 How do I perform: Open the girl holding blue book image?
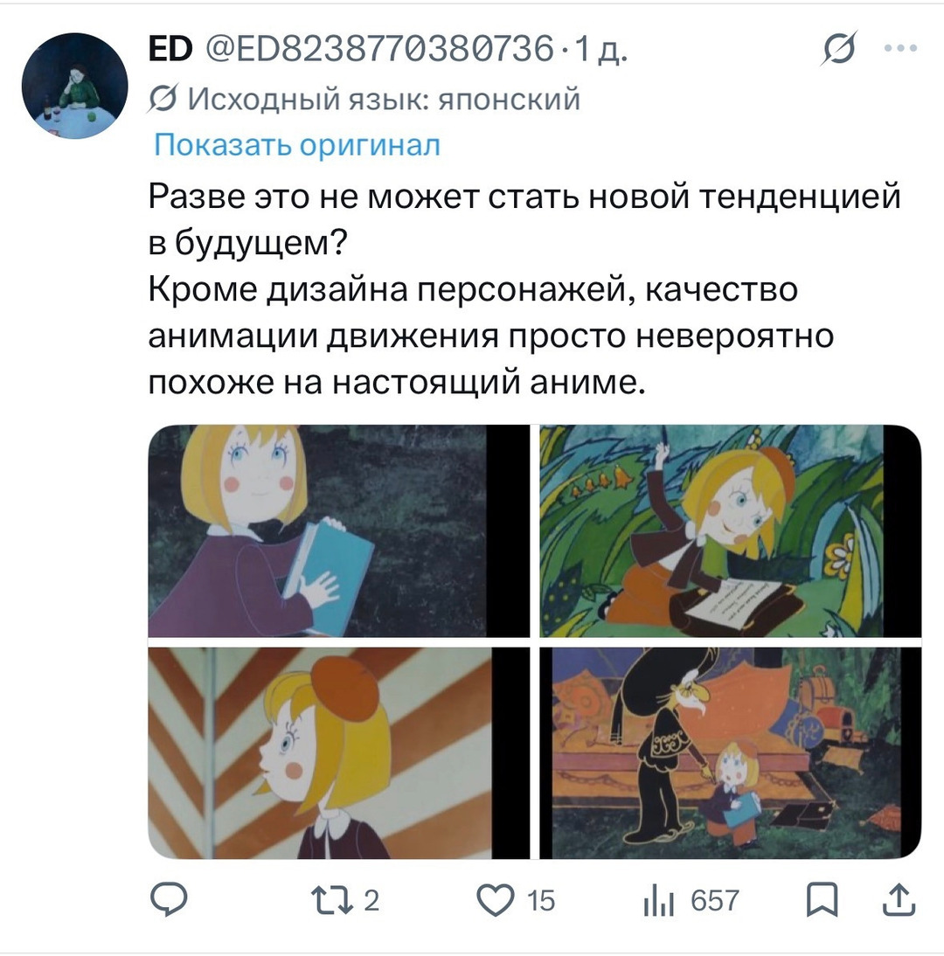(338, 531)
